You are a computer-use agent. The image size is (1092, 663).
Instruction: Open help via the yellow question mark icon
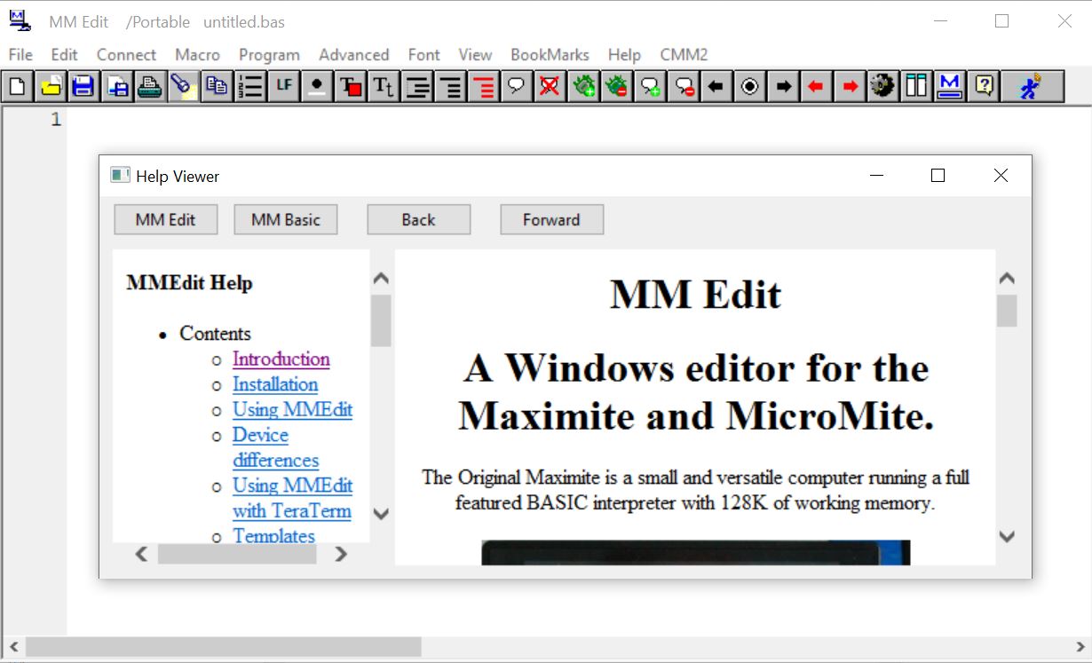tap(983, 86)
